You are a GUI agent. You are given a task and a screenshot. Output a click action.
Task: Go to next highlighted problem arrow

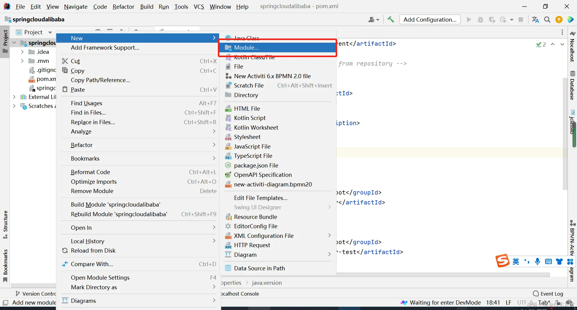click(x=562, y=44)
